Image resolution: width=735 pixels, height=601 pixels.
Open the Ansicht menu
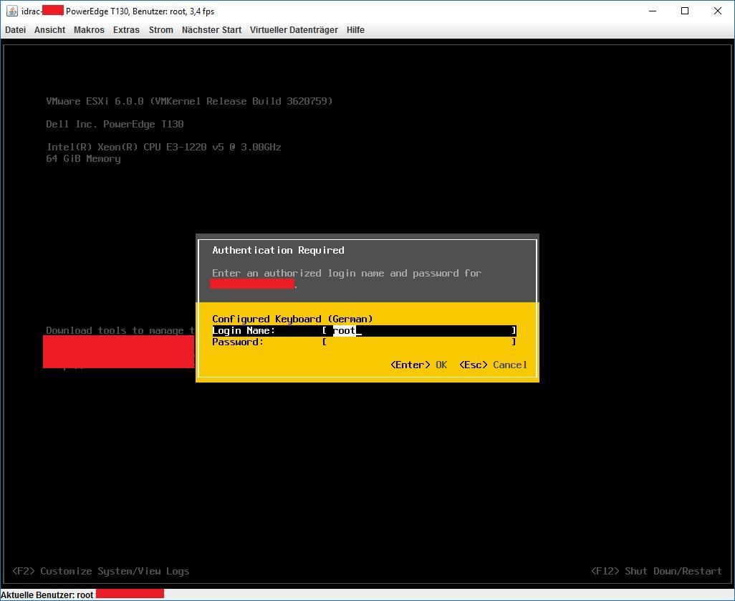49,30
